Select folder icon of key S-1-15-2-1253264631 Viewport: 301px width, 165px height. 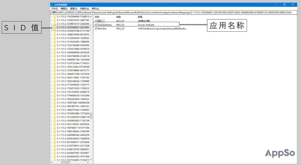tap(54, 28)
